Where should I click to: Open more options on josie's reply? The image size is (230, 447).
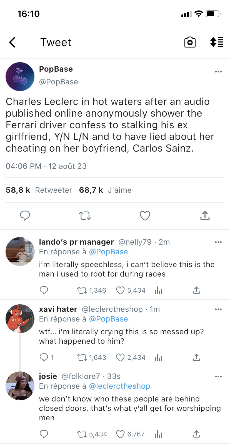[x=218, y=376]
